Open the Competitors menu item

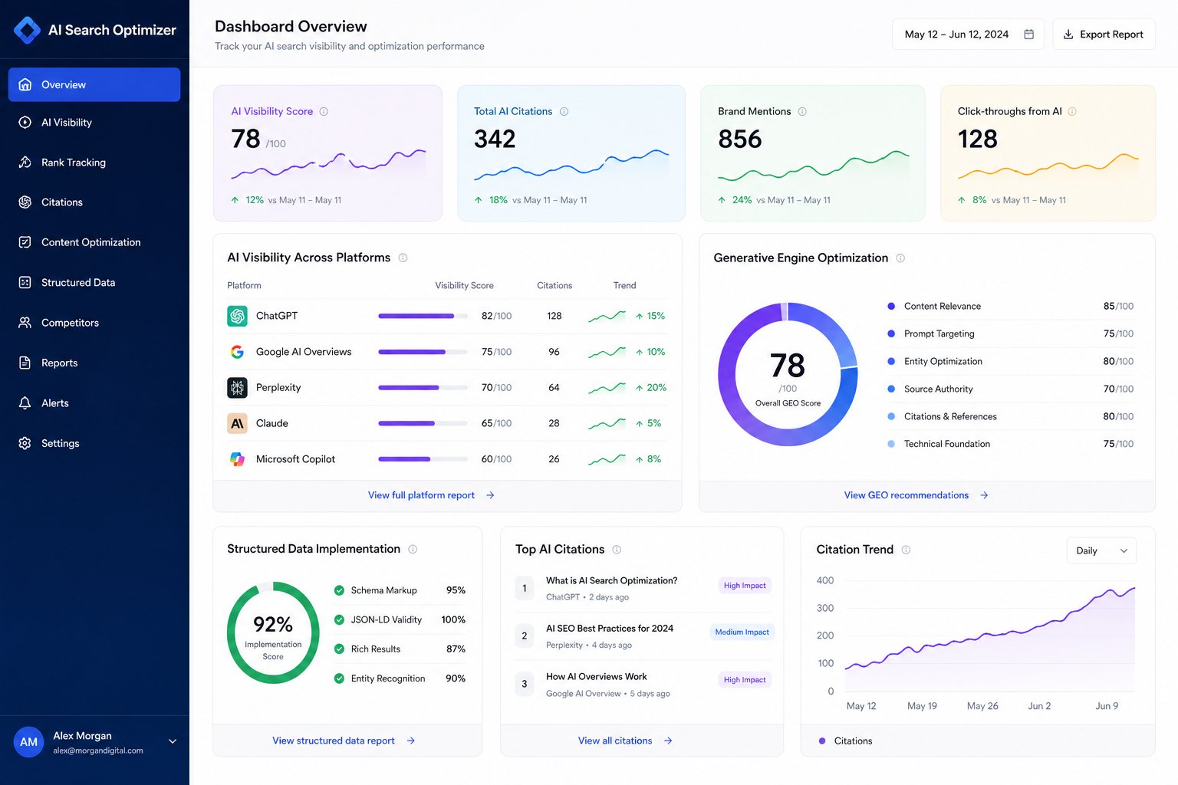(x=94, y=323)
